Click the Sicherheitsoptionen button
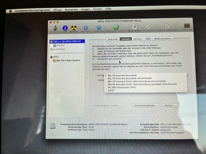Image resolution: width=206 pixels, height=154 pixels. pyautogui.click(x=146, y=106)
